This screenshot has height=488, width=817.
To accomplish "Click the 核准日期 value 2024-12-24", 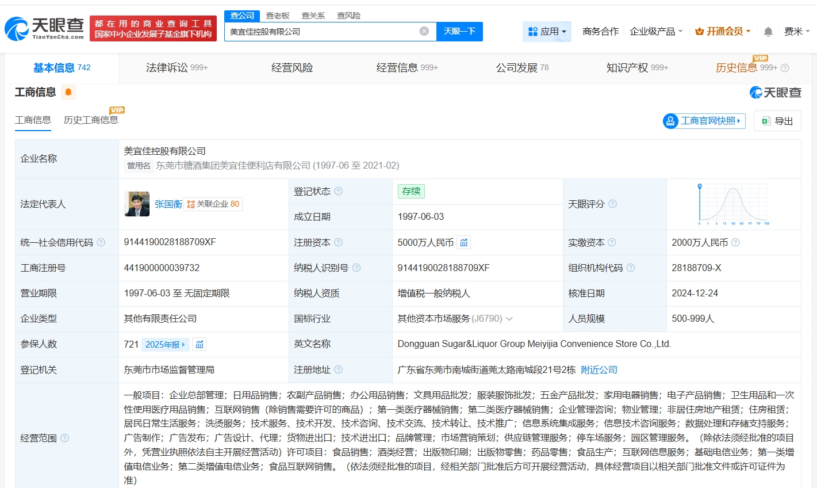I will (695, 293).
